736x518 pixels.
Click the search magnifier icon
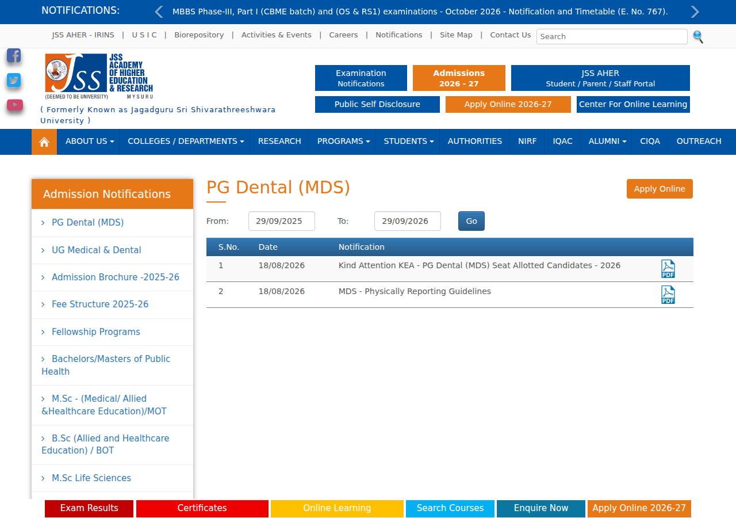[698, 36]
